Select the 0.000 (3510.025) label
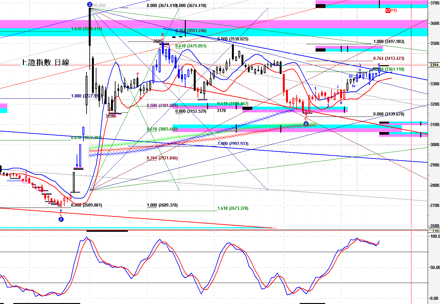 pyautogui.click(x=233, y=39)
